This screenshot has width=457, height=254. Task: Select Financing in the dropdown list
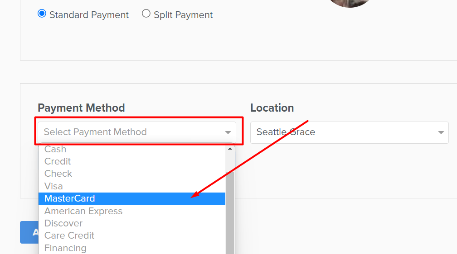coord(132,248)
